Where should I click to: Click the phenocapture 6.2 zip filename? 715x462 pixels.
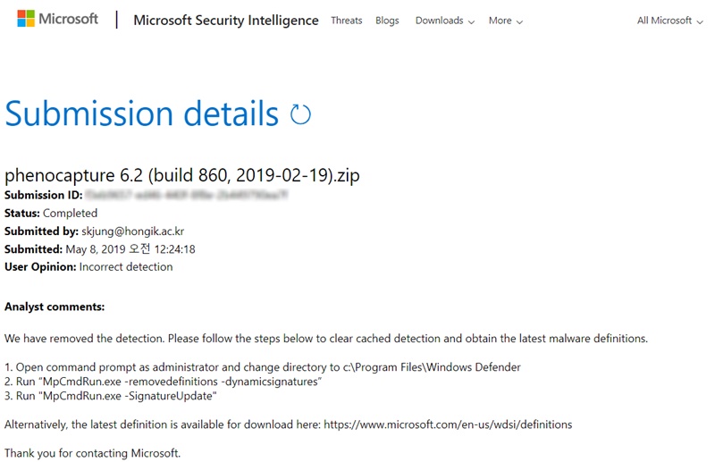tap(182, 175)
